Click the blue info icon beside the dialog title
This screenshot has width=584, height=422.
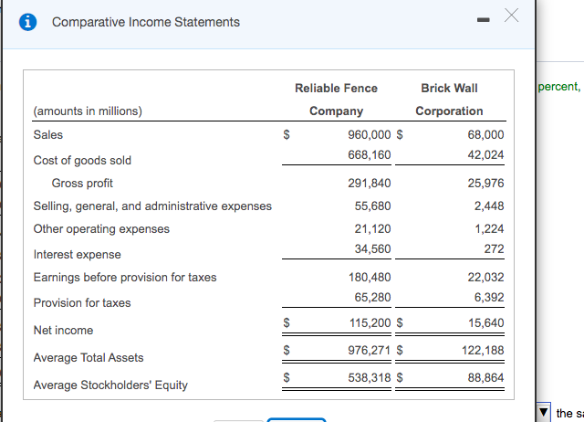[28, 22]
